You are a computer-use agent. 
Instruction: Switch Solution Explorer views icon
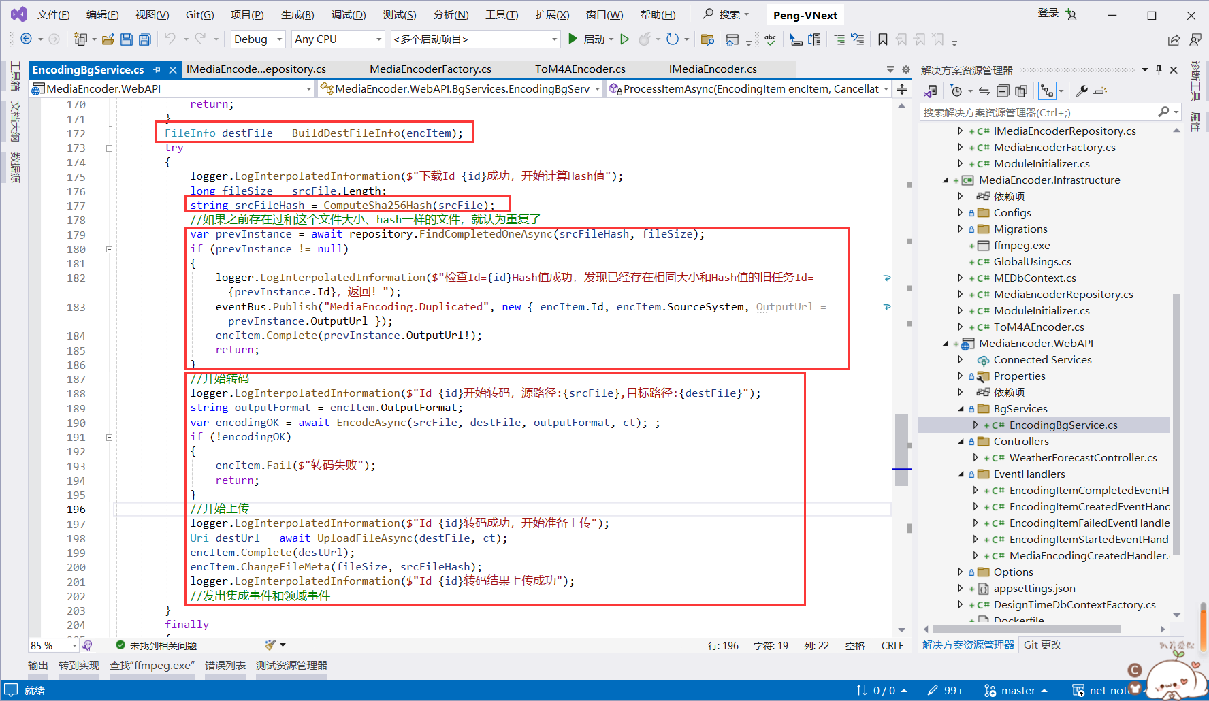click(x=931, y=91)
